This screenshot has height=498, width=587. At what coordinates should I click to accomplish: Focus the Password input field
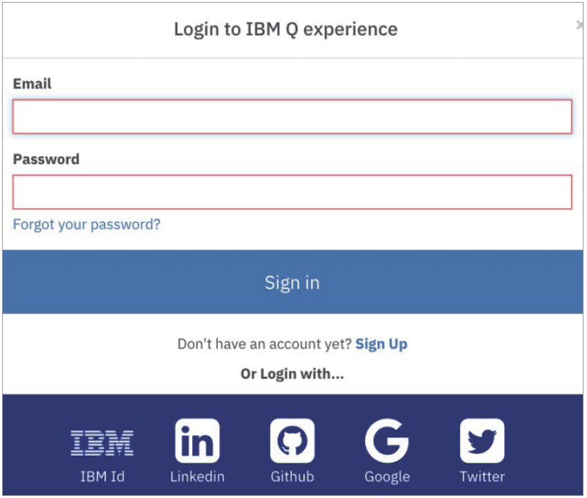point(292,192)
